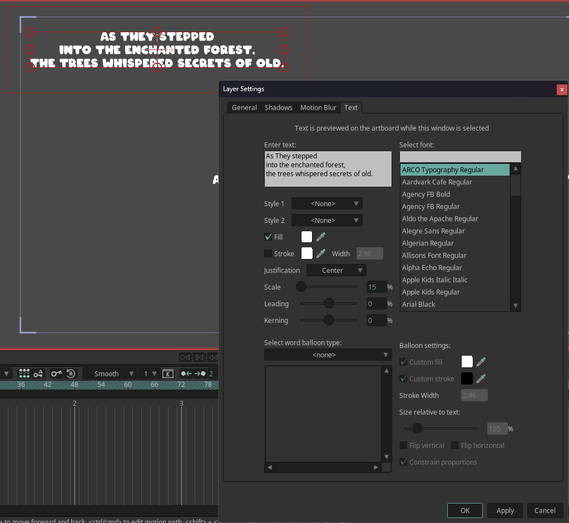This screenshot has width=569, height=523.
Task: Click the font list scrollbar thumb
Action: pos(515,185)
